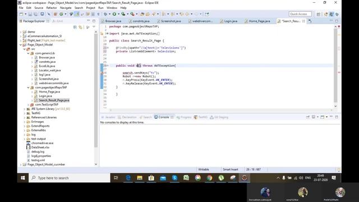This screenshot has width=359, height=202.
Task: Open the run configurations dropdown arrow
Action: (118, 14)
